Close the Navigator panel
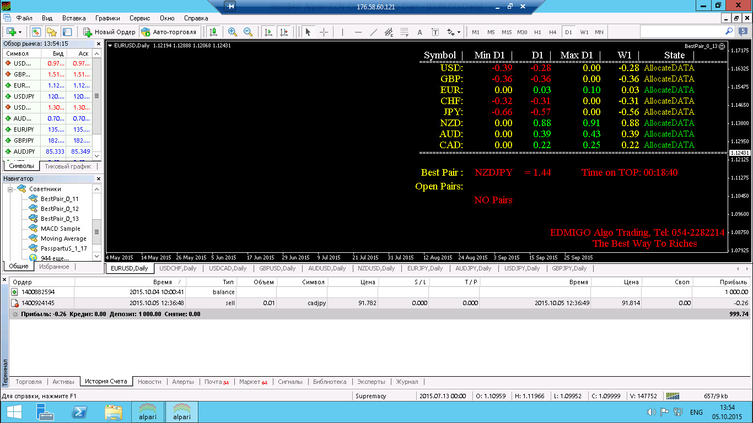 99,178
